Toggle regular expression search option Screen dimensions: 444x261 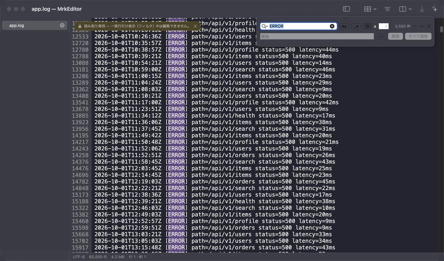coord(356,26)
